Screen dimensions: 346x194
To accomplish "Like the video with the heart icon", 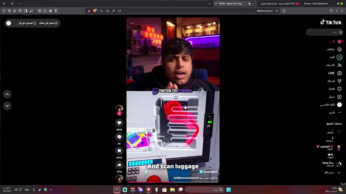I will coord(119,123).
